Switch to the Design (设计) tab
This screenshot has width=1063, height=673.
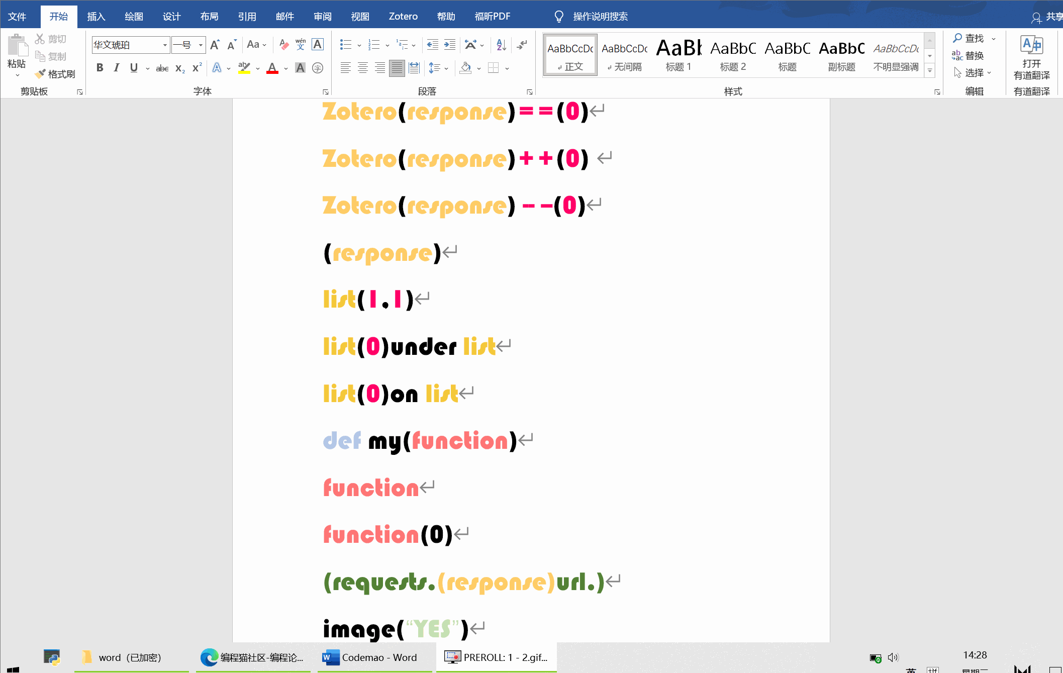click(171, 17)
